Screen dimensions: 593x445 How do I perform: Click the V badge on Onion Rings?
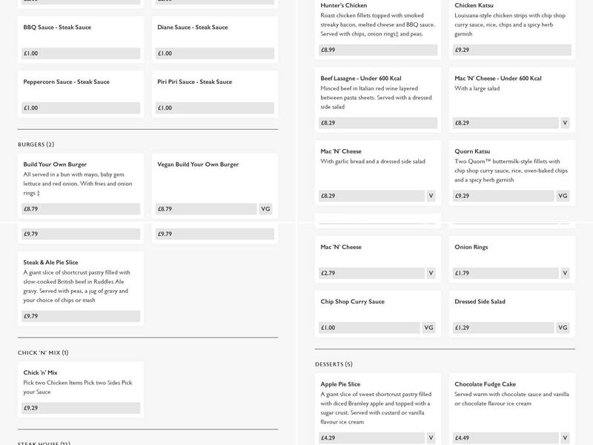[x=565, y=273]
